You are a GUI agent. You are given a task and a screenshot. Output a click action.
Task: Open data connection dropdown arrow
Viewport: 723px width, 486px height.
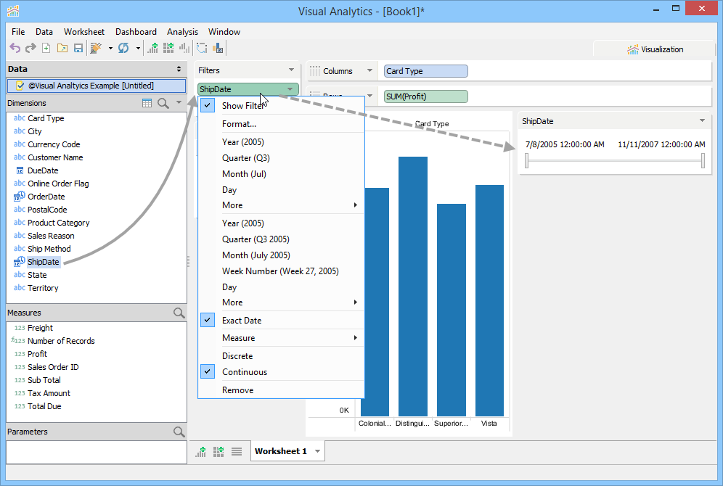pyautogui.click(x=110, y=48)
